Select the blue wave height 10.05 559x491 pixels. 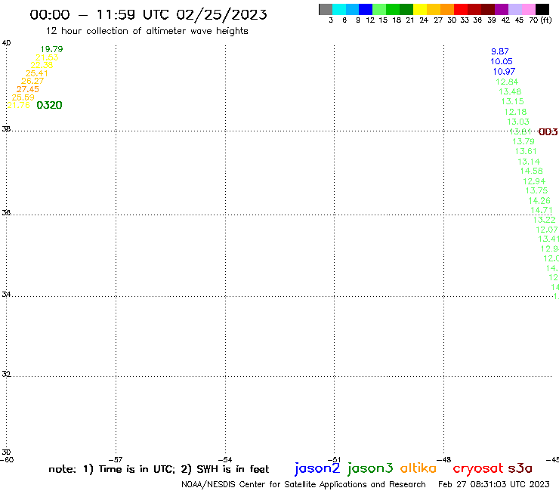tap(502, 61)
